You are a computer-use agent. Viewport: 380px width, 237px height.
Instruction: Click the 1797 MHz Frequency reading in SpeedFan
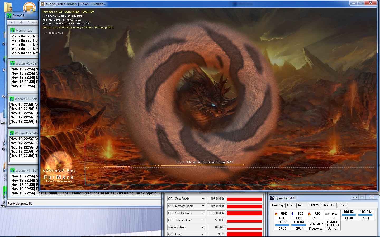(x=316, y=224)
